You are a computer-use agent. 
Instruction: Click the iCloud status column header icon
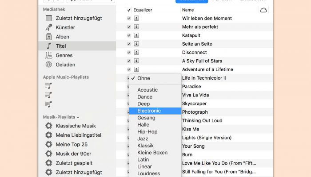tap(263, 10)
